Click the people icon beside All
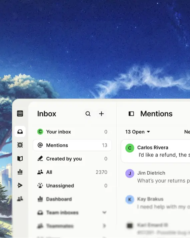The width and height of the screenshot is (190, 238). coord(40,172)
